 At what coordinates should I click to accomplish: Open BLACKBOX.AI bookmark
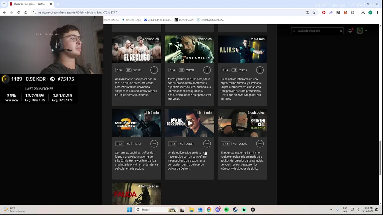tap(184, 20)
